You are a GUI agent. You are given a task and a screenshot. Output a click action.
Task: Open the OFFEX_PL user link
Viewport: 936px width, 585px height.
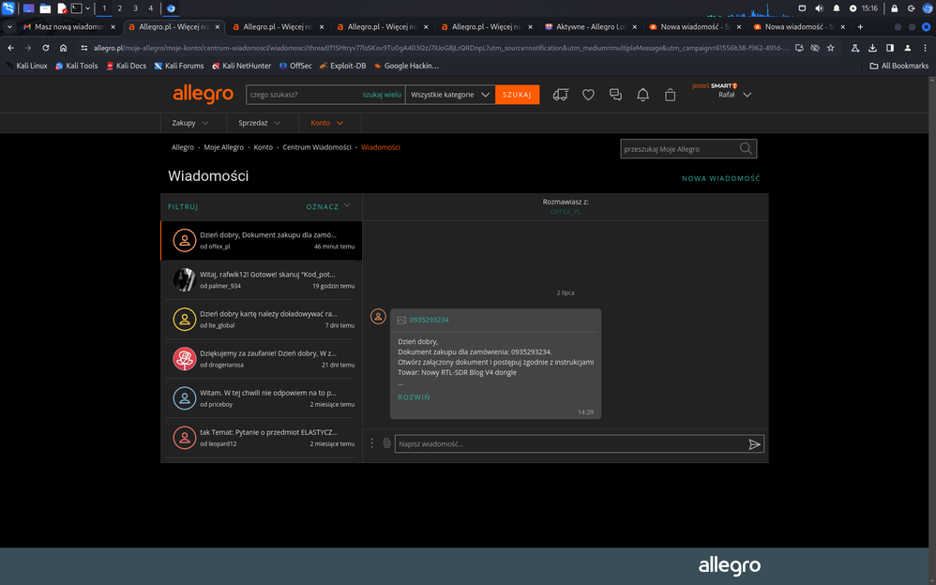tap(566, 211)
